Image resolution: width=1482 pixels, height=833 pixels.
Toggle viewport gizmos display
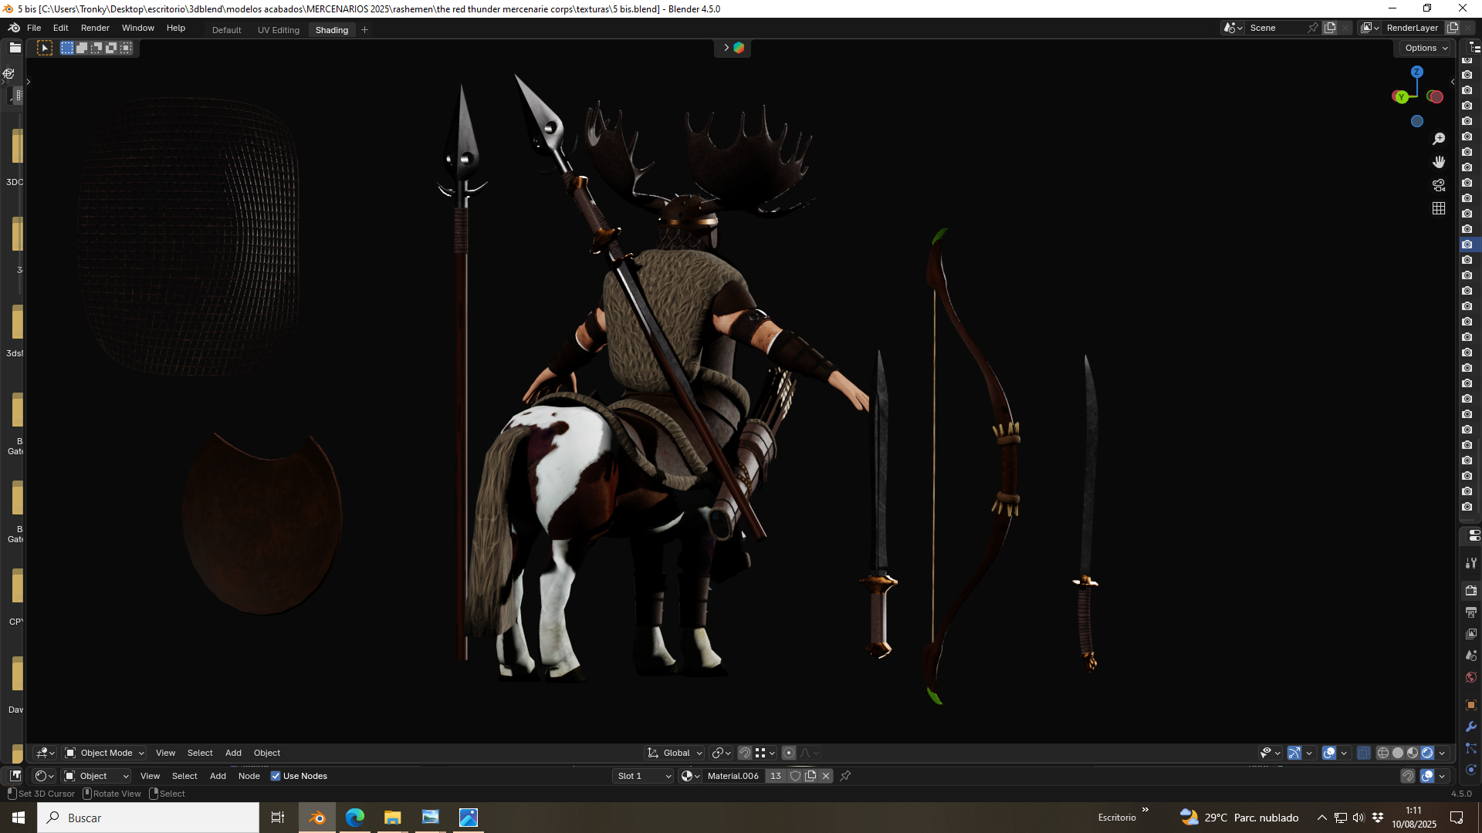pos(1294,753)
